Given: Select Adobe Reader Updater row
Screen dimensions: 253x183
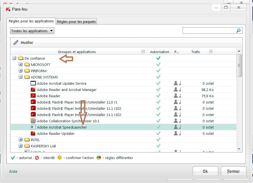Looking at the screenshot, I should (123, 133).
